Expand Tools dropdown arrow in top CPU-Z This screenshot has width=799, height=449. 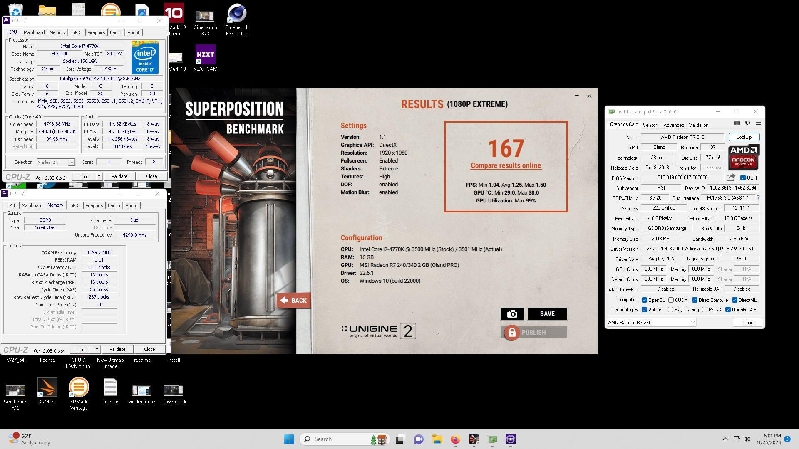point(99,176)
